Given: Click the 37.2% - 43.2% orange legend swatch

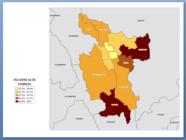Looking at the screenshot, I should click(x=17, y=95).
